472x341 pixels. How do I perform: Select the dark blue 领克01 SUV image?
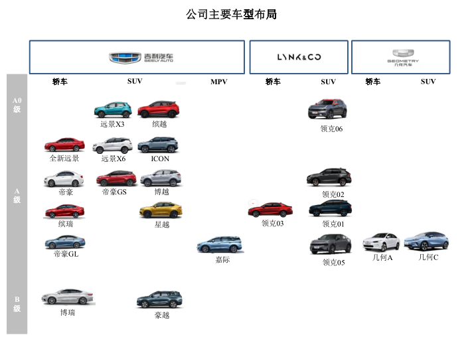pyautogui.click(x=330, y=208)
